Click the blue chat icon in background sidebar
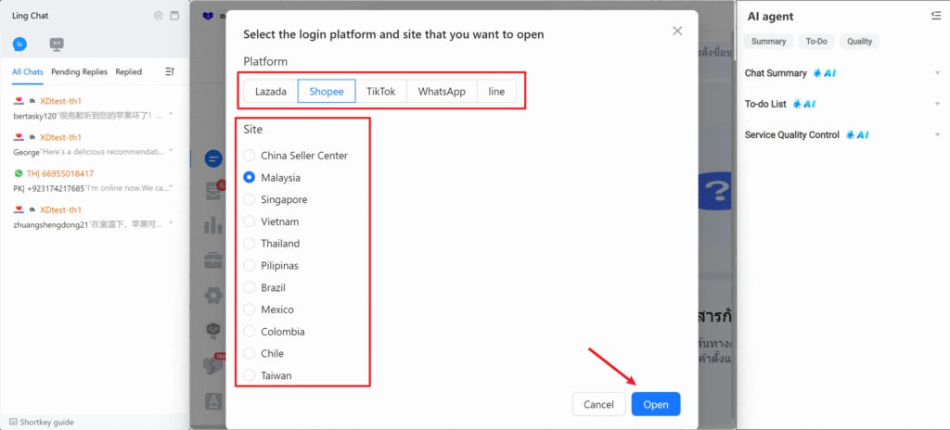 (213, 158)
